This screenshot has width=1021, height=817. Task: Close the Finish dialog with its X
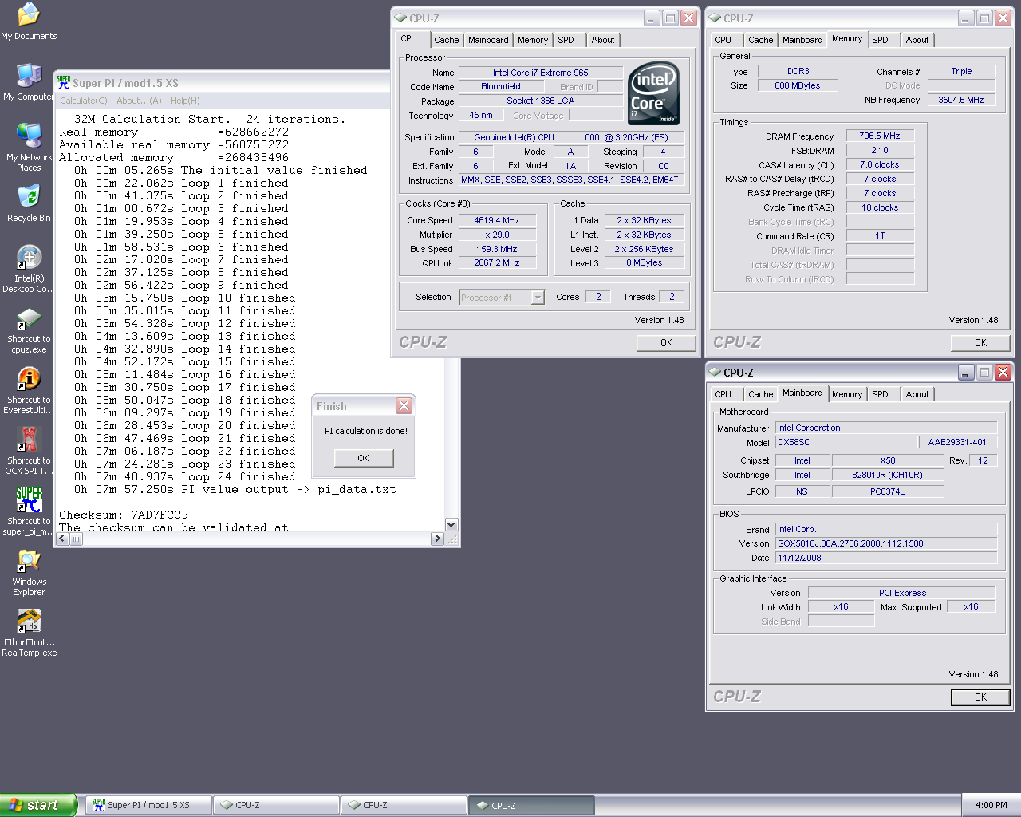click(404, 406)
